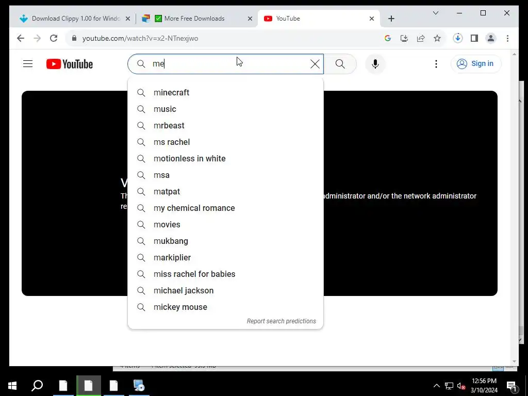Open Chrome profile avatar
The image size is (528, 396).
(491, 38)
